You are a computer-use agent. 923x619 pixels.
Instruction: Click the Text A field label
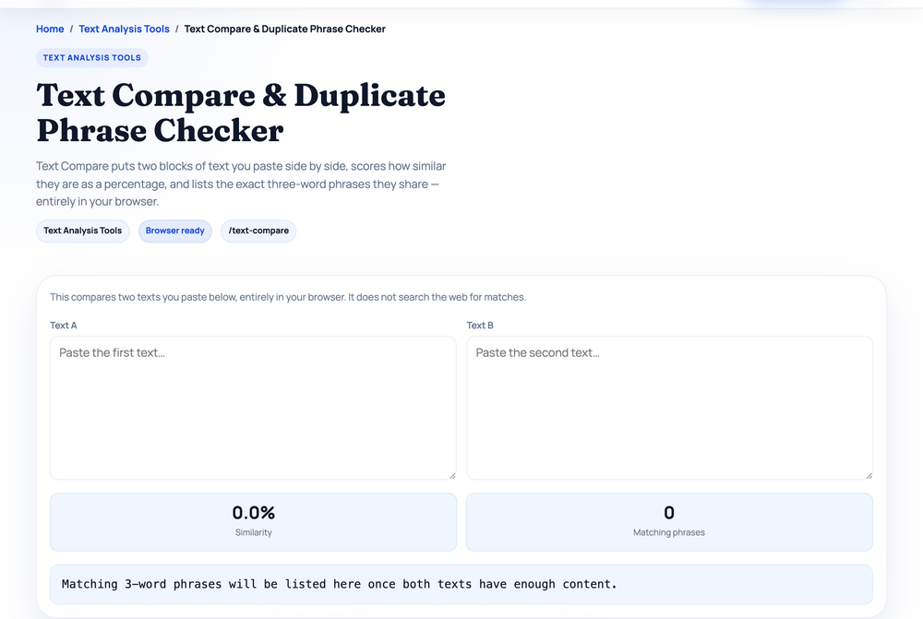point(63,326)
